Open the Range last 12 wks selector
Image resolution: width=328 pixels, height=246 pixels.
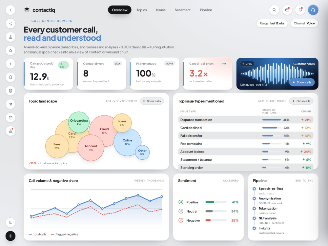[272, 23]
